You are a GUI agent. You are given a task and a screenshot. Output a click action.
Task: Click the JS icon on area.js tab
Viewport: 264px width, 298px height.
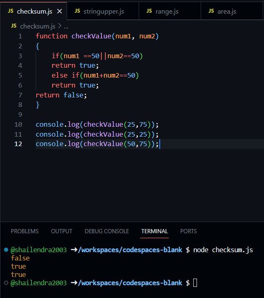[211, 11]
